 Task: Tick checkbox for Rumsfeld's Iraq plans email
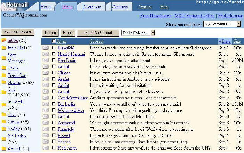tap(54, 48)
